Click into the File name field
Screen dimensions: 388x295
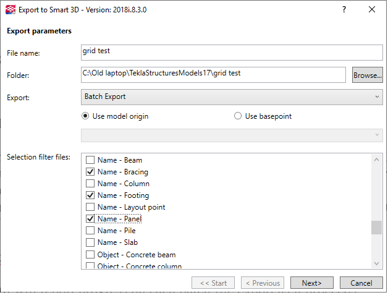(x=232, y=53)
